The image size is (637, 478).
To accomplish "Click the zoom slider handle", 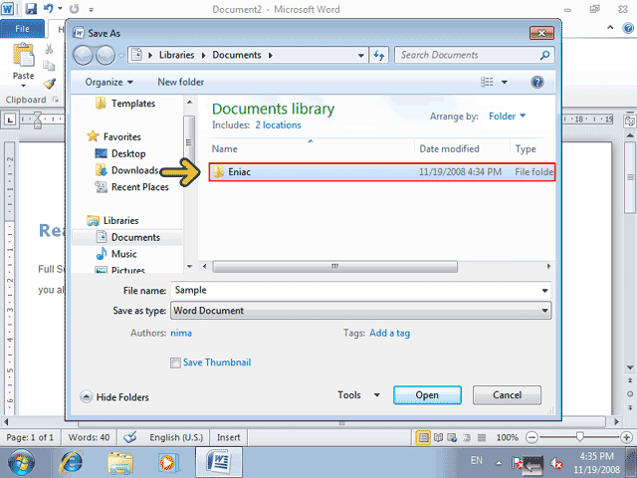I will (579, 437).
